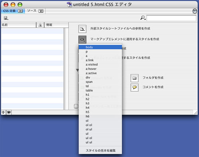Click the マークアップエレメントに適用するスタイルを作成 label
Screen dimensions: 199x157
(125, 39)
